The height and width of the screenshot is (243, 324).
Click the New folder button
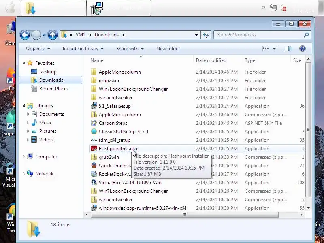(168, 49)
